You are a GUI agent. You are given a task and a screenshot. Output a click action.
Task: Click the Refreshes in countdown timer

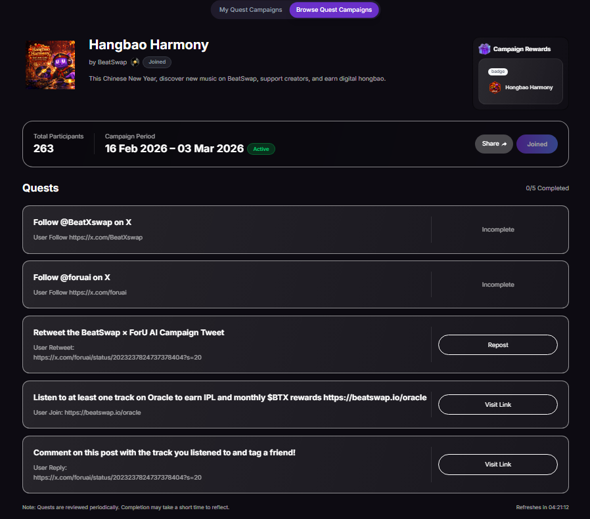pyautogui.click(x=542, y=507)
